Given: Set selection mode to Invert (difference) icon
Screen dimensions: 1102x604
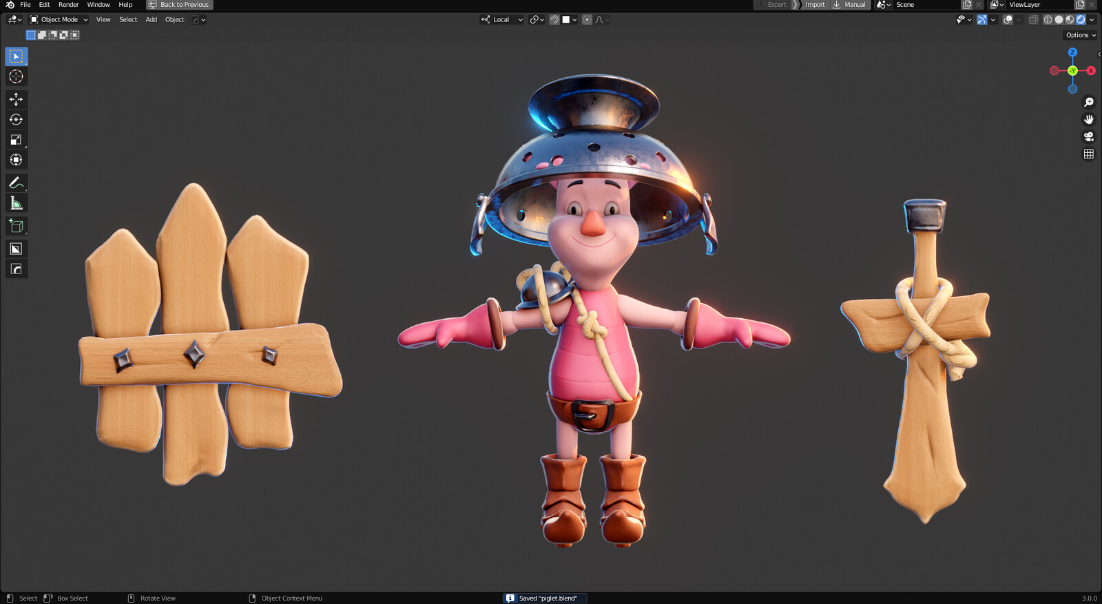Looking at the screenshot, I should click(64, 35).
